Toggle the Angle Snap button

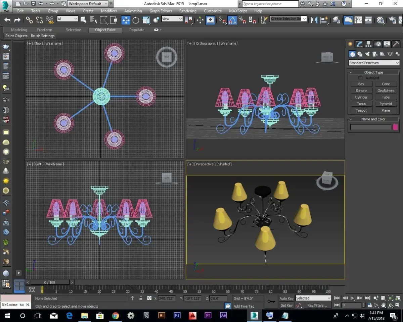click(x=232, y=20)
